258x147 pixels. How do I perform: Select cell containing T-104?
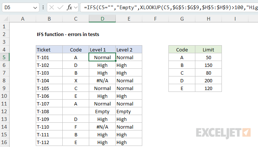pos(49,80)
